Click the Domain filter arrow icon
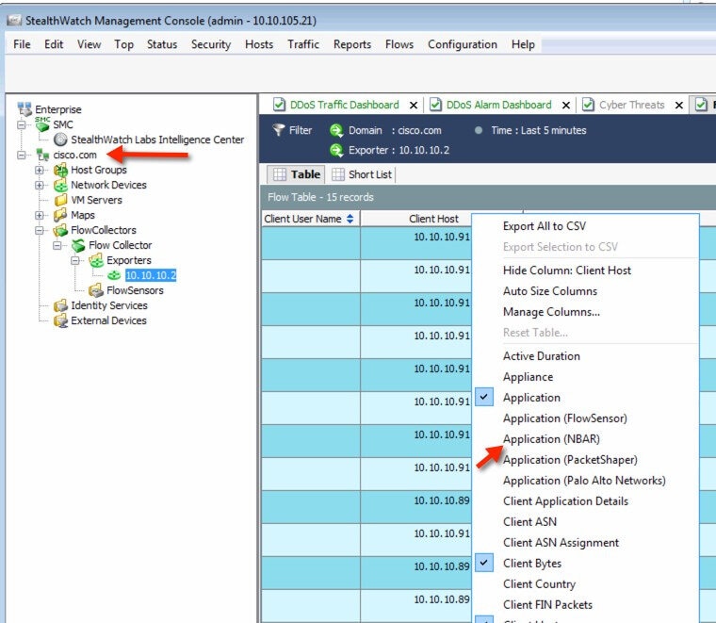 tap(336, 130)
